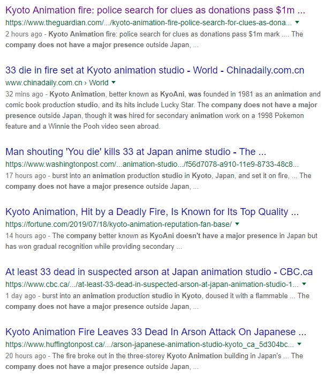
Task: Click the '1 day ago' snippet text
Action: 21,296
